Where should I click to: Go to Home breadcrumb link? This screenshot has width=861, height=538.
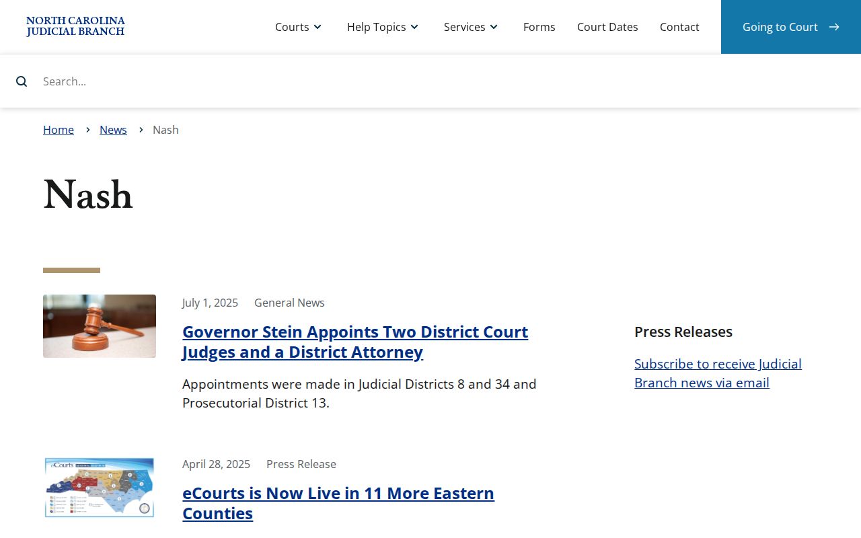coord(59,130)
